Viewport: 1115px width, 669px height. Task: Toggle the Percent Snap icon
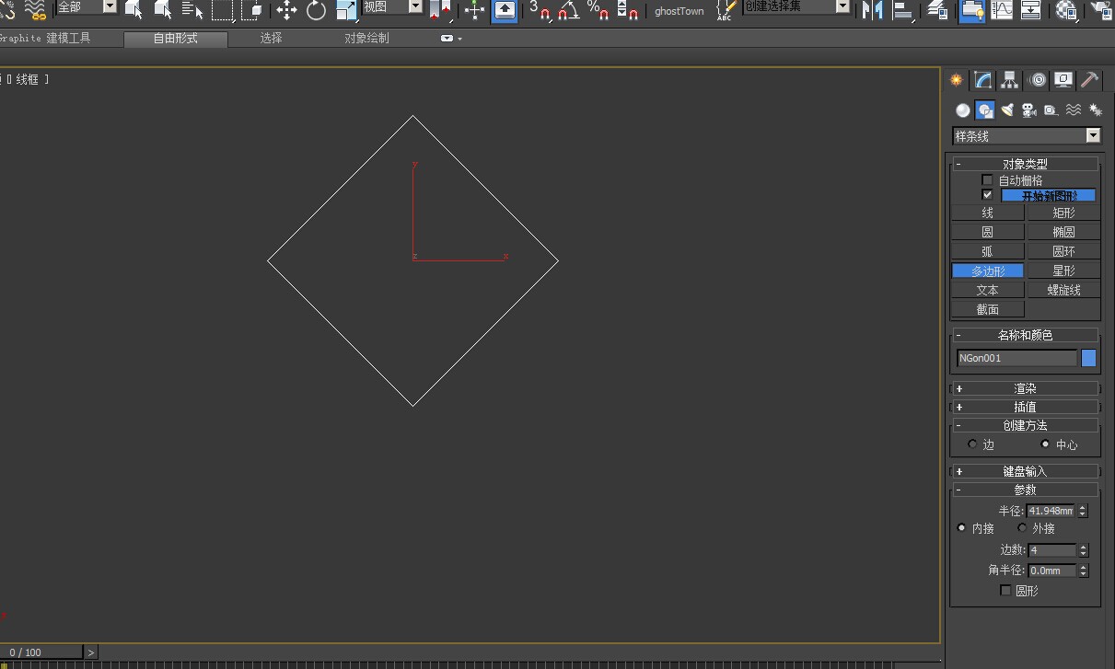[598, 10]
